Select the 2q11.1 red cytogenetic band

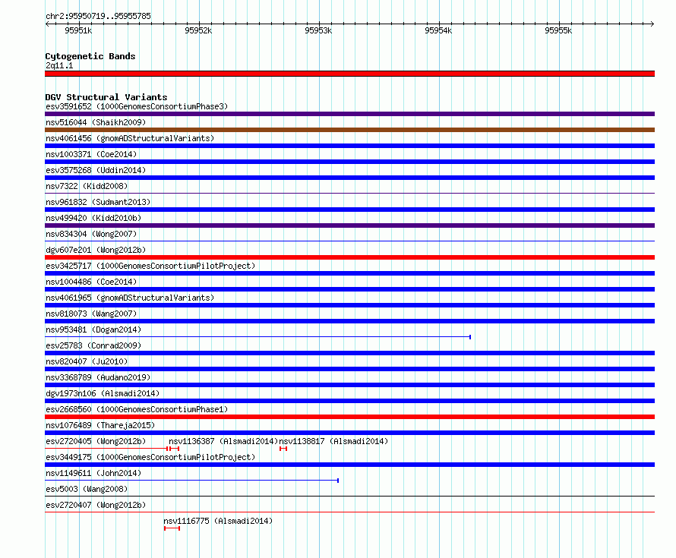click(x=349, y=74)
